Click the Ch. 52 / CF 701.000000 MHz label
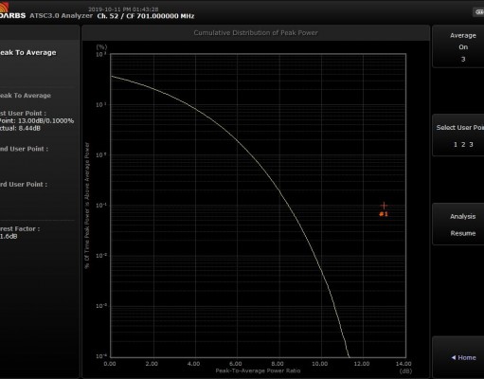This screenshot has width=484, height=379. tap(146, 16)
